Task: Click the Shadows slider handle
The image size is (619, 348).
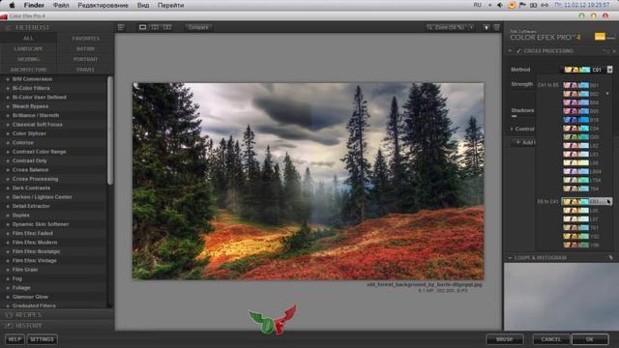Action: point(514,116)
